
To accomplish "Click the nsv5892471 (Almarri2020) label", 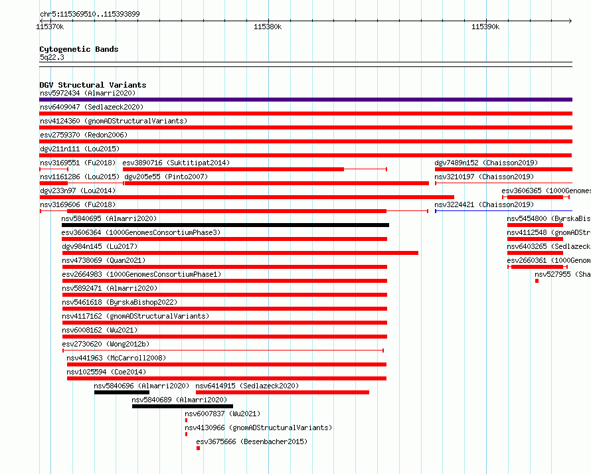I will tap(110, 288).
